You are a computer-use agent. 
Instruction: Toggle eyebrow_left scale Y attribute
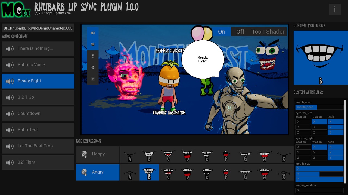tap(335, 127)
